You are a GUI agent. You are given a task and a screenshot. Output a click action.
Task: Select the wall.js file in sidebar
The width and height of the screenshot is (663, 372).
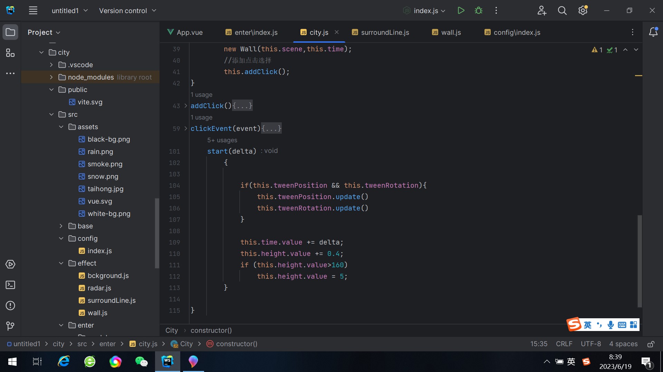[x=97, y=312]
